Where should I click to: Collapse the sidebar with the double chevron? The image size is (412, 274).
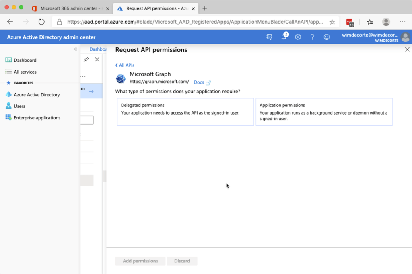[75, 49]
